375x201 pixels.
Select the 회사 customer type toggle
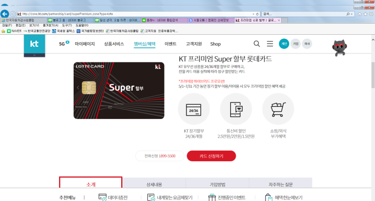[307, 44]
